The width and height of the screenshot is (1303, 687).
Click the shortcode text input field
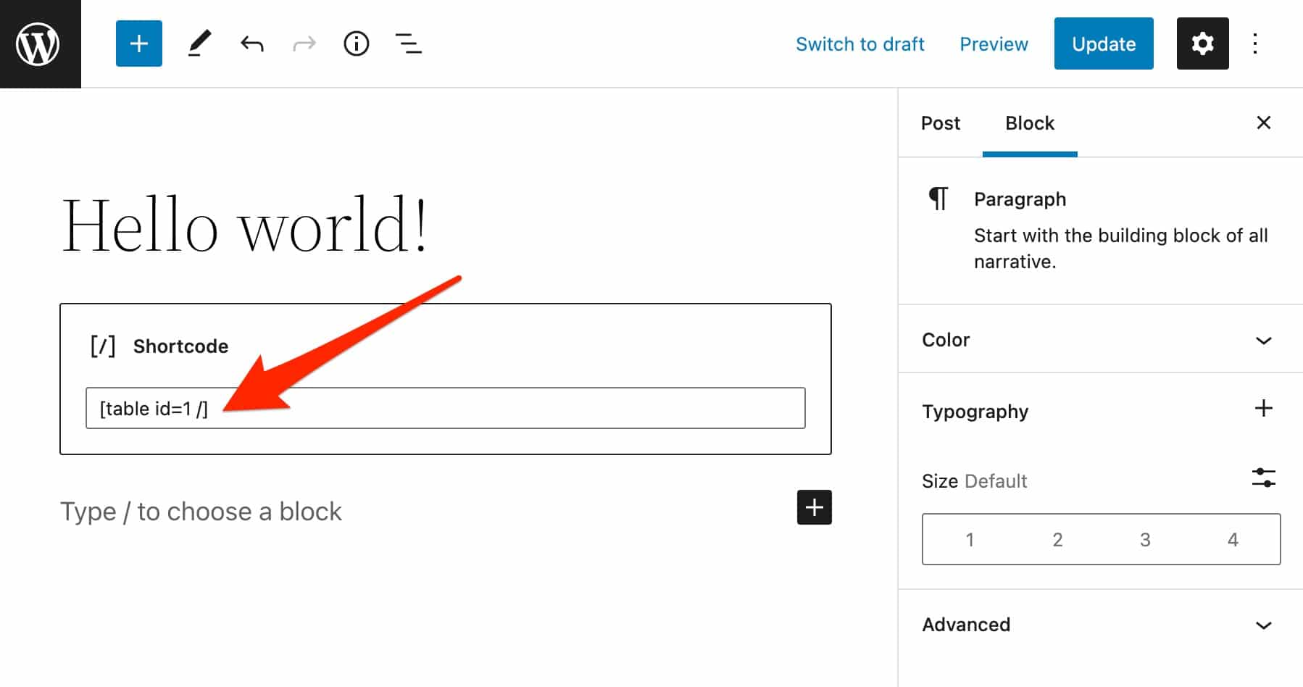click(x=445, y=408)
